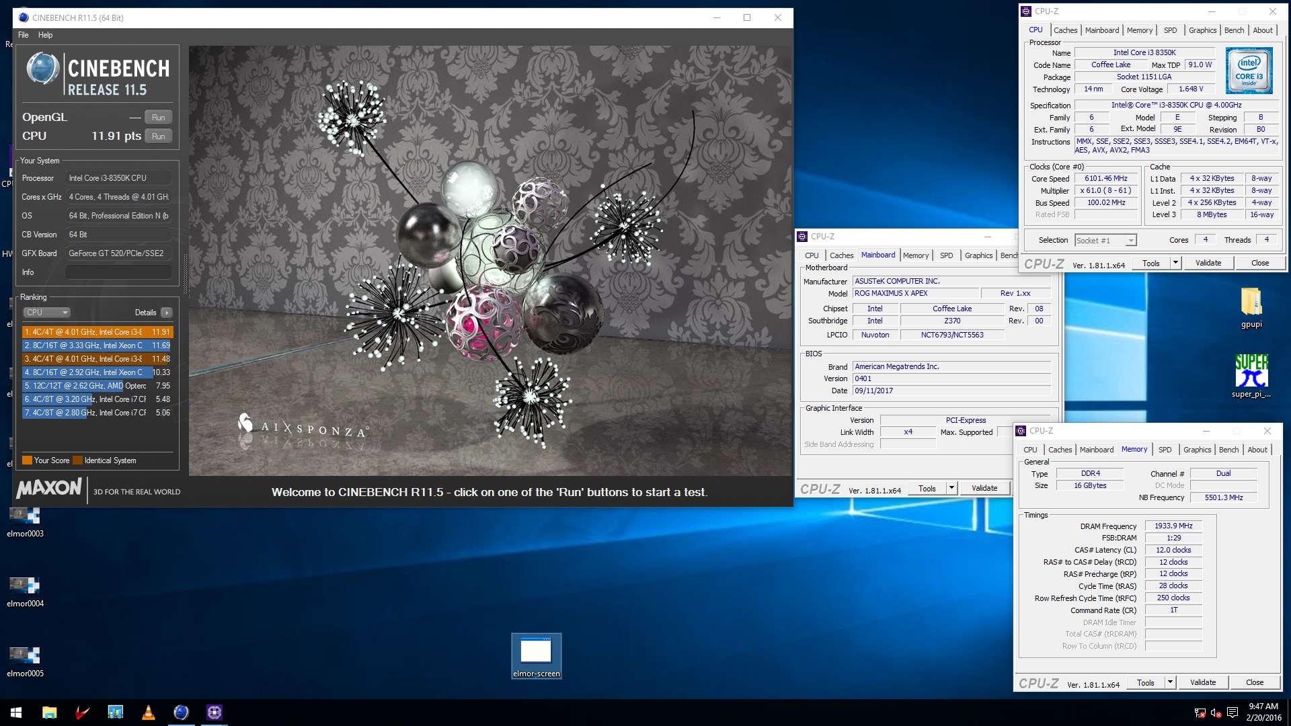Open Bench tab in top CPU-Z window
The height and width of the screenshot is (726, 1291).
tap(1234, 30)
